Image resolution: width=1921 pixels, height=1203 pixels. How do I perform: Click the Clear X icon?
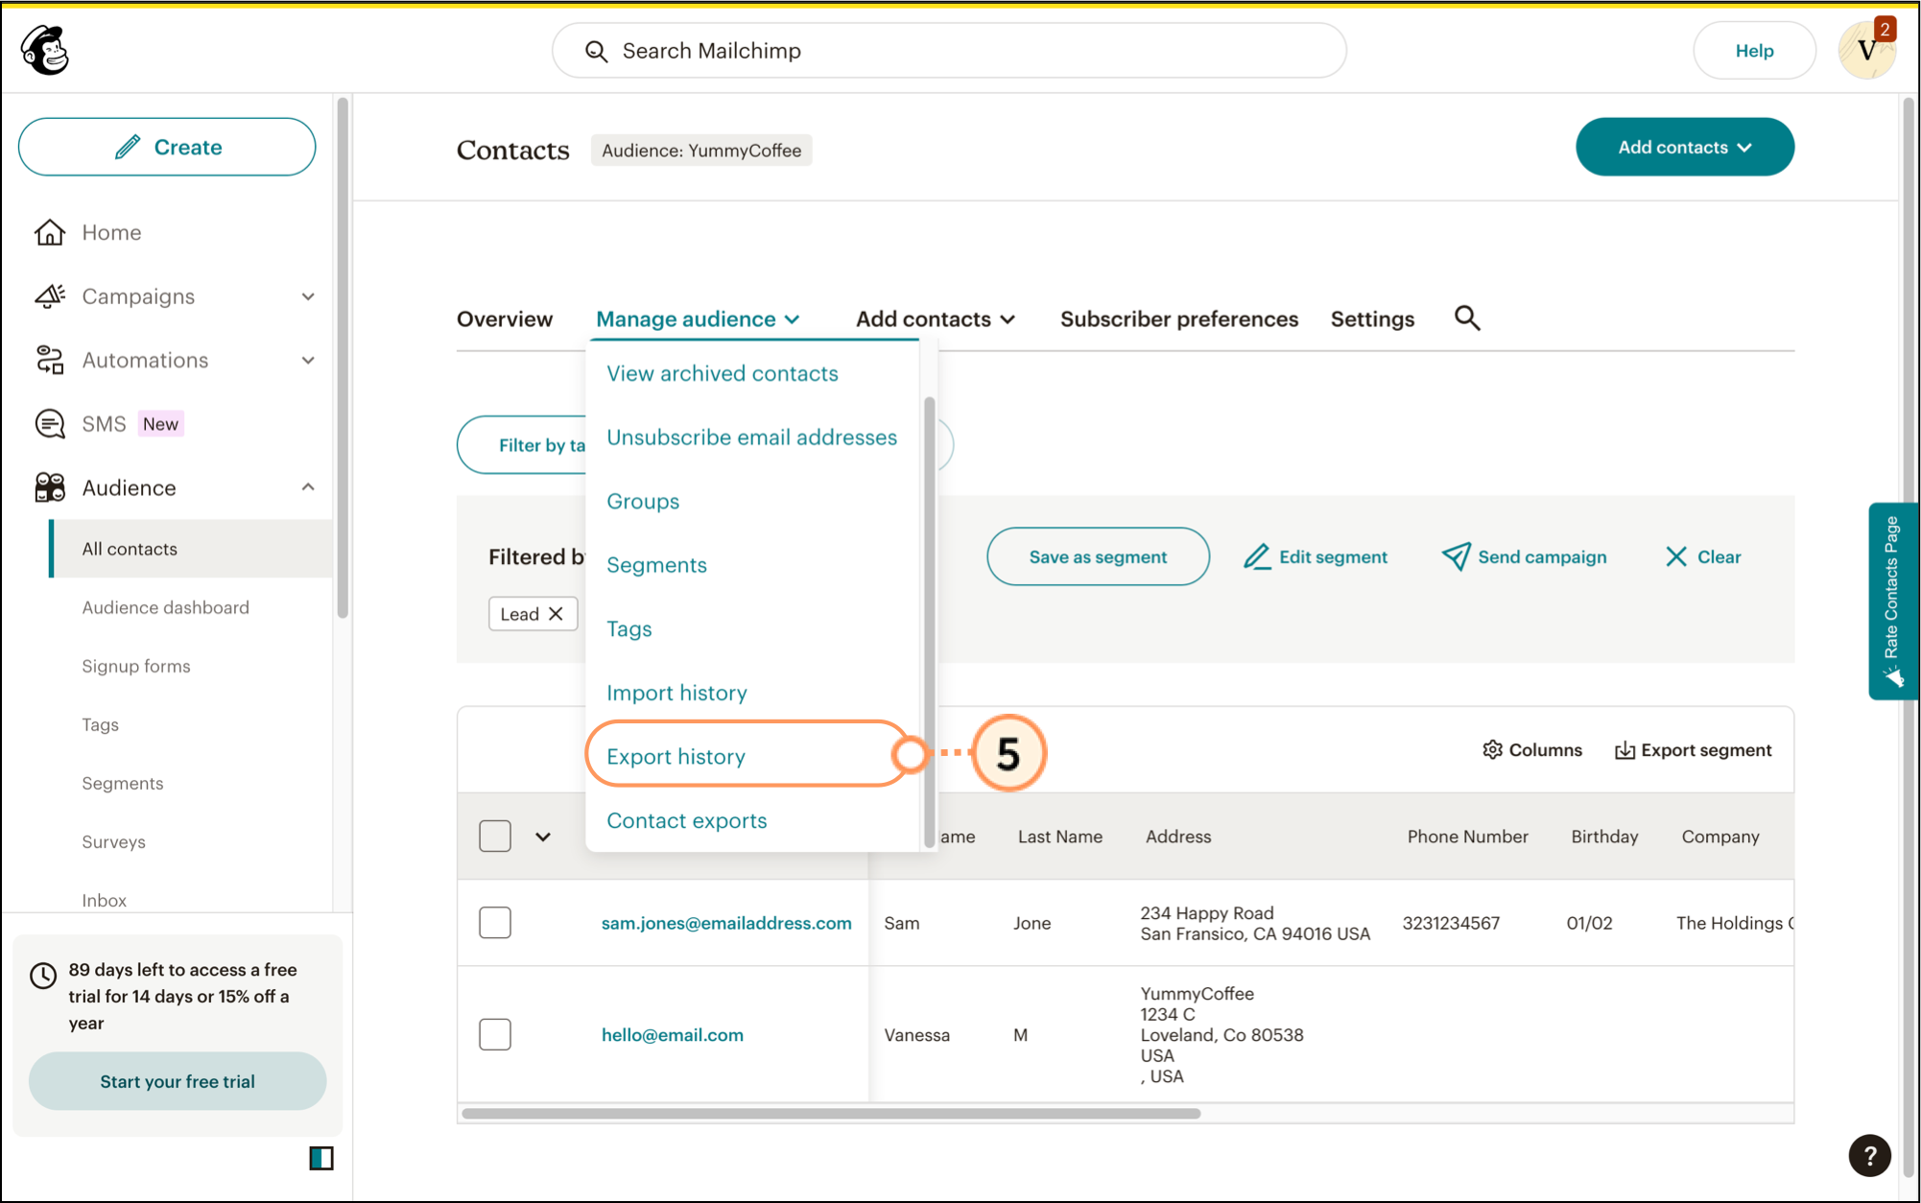click(x=1675, y=556)
